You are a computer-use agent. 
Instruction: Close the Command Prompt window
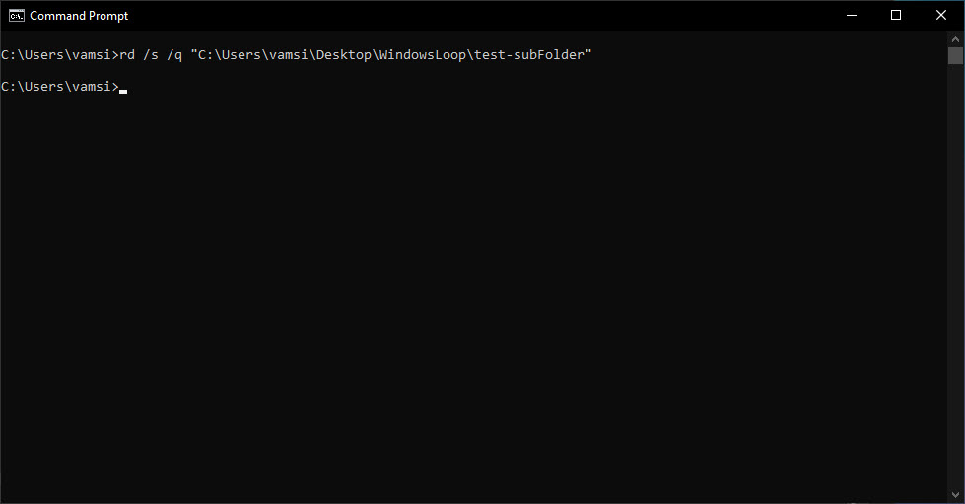pos(941,16)
